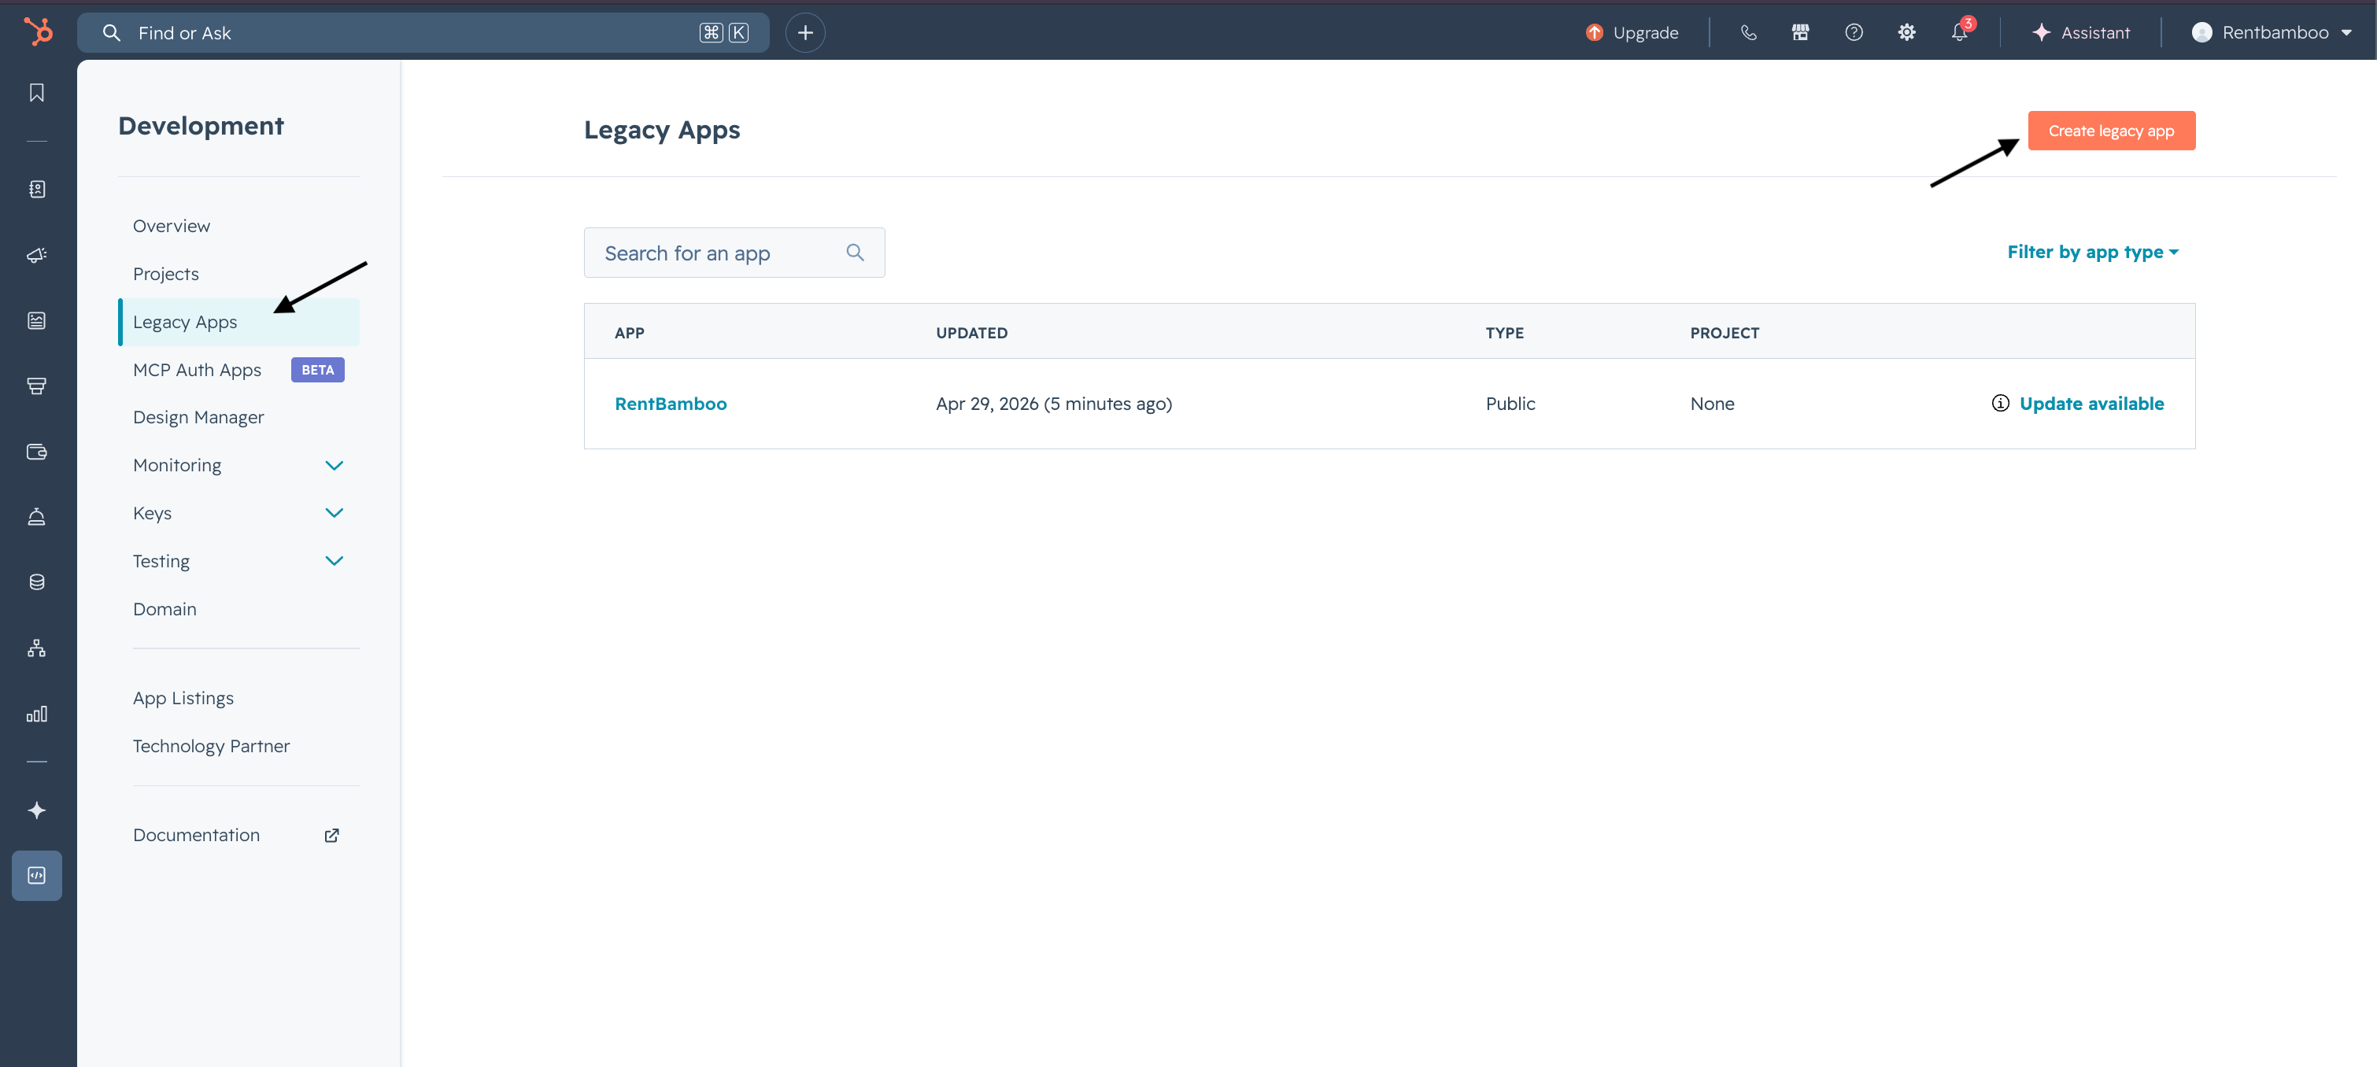This screenshot has width=2377, height=1067.
Task: Select the Development code icon in left rail
Action: click(37, 875)
